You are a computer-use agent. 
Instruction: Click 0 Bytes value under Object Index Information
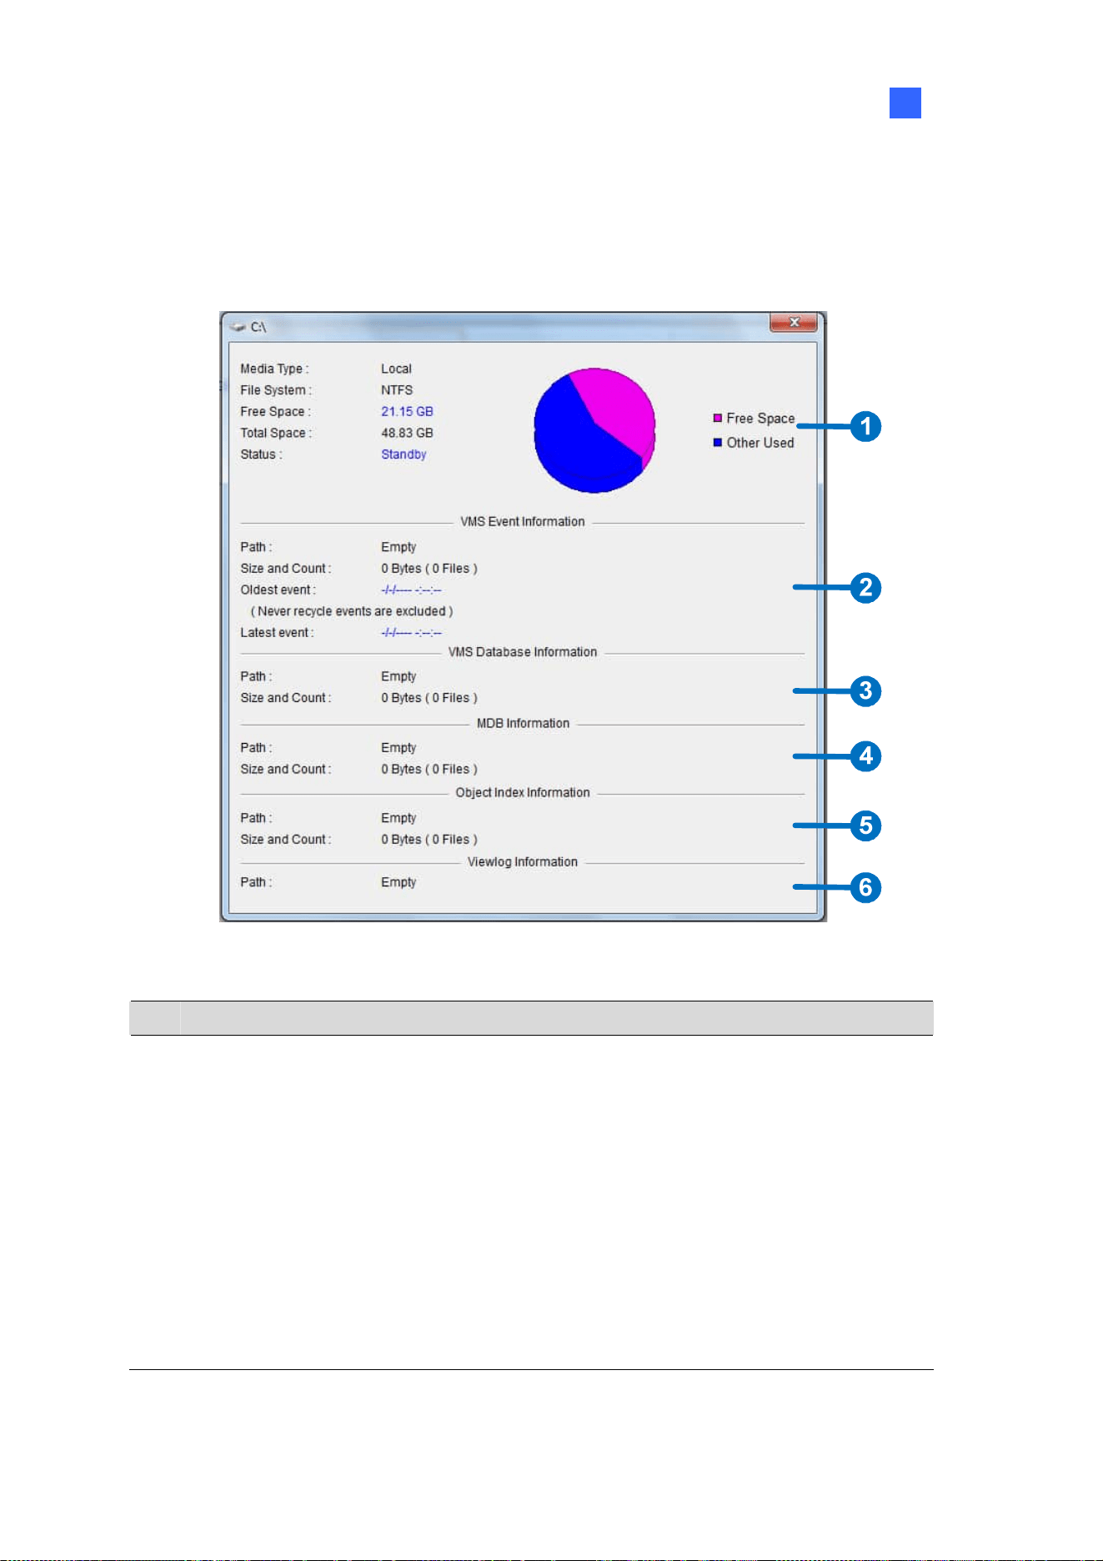429,840
